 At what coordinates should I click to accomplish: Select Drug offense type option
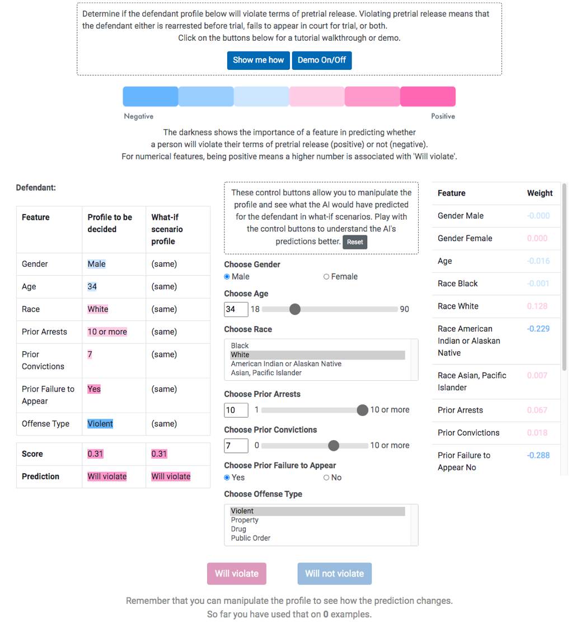coord(239,529)
